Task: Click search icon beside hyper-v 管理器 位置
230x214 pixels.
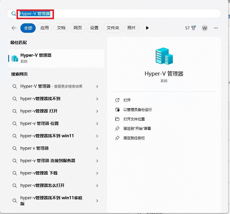Action: [15, 124]
